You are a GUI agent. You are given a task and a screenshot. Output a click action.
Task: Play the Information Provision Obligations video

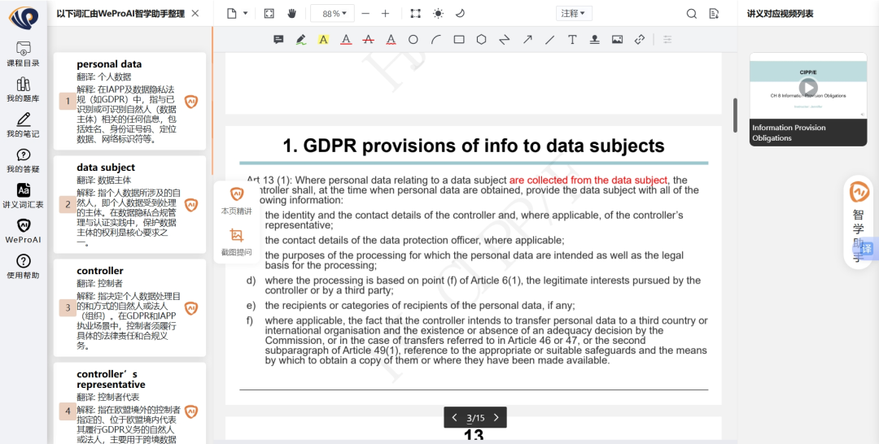pos(808,87)
